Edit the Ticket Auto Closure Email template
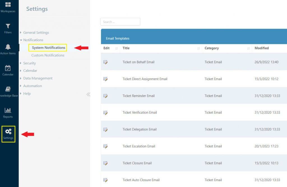 pos(105,180)
